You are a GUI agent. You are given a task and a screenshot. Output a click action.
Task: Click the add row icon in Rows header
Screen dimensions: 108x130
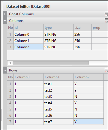[106, 70]
